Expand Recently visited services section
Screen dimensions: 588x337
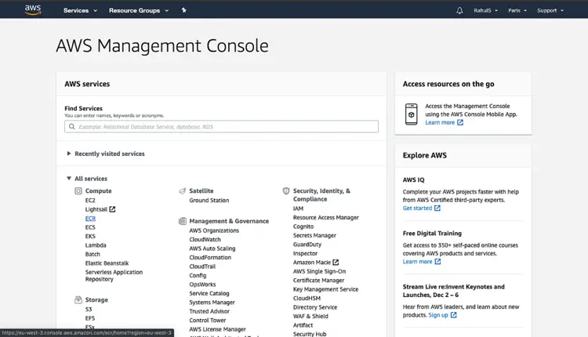coord(106,154)
